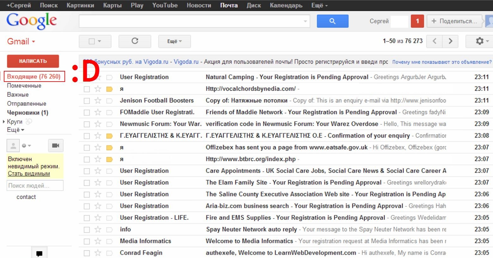This screenshot has width=493, height=258.
Task: Click the blue search magnifier button
Action: (332, 21)
